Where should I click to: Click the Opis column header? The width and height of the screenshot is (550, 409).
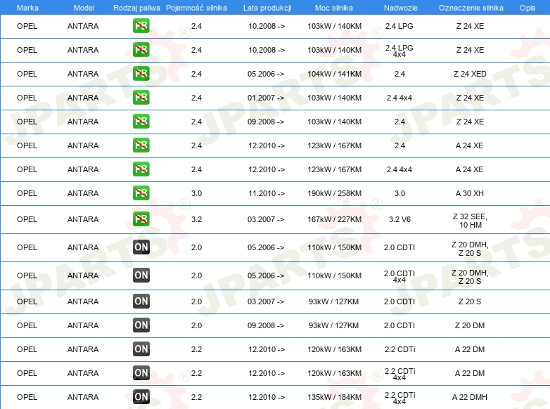click(527, 7)
